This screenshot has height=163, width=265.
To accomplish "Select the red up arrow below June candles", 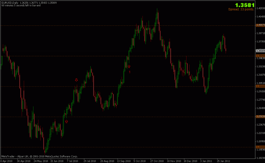I will [67, 122].
